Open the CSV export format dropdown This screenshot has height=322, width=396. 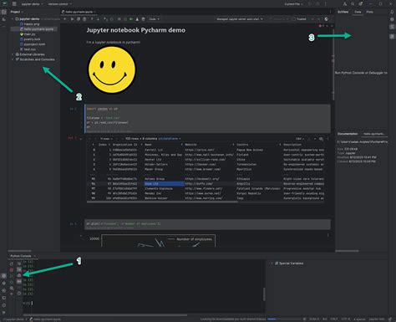[299, 139]
